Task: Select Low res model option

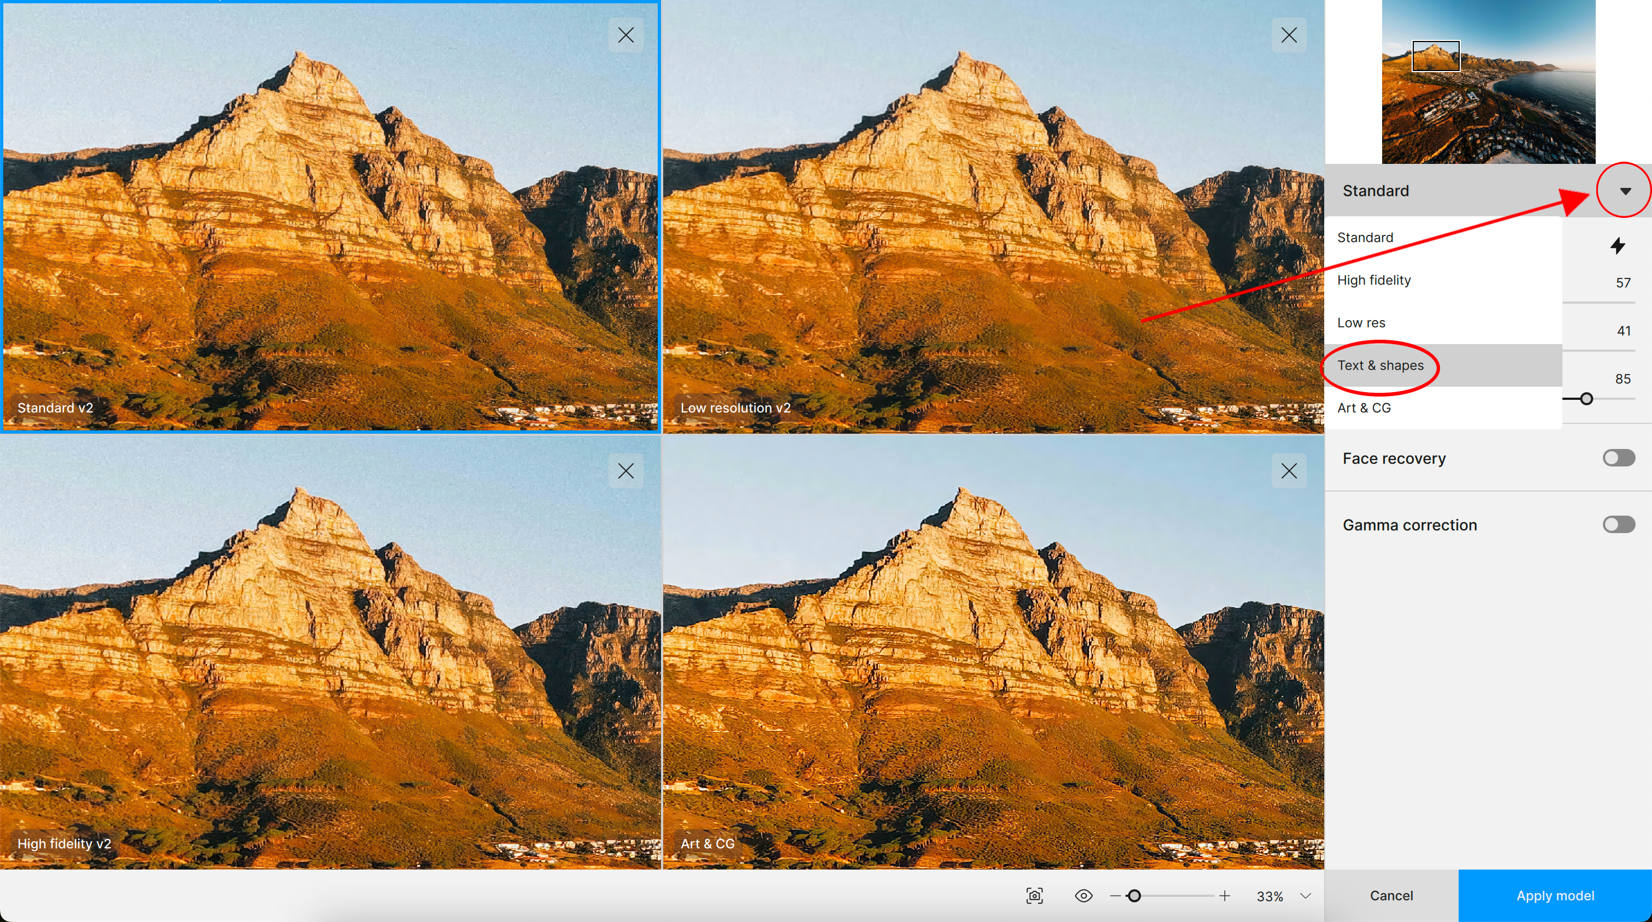Action: coord(1361,322)
